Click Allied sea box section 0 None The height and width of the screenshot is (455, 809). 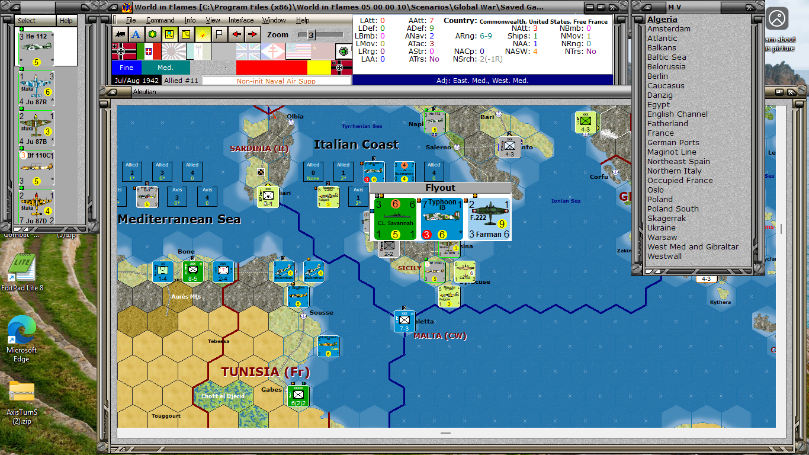pyautogui.click(x=313, y=172)
